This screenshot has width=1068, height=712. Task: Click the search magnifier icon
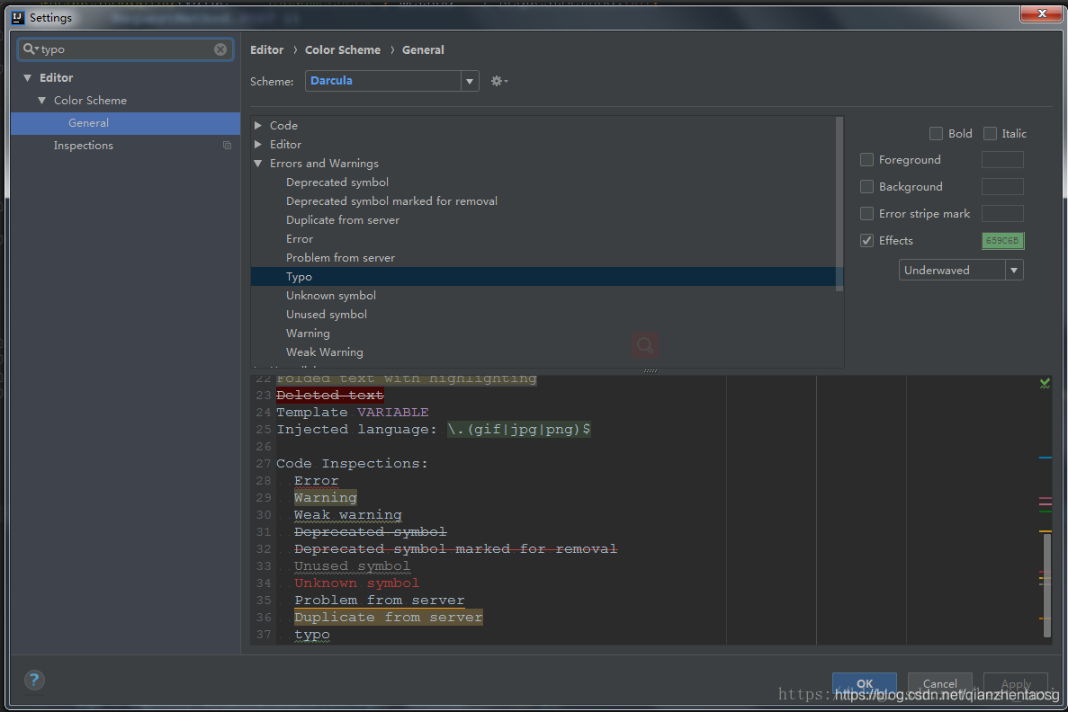30,49
